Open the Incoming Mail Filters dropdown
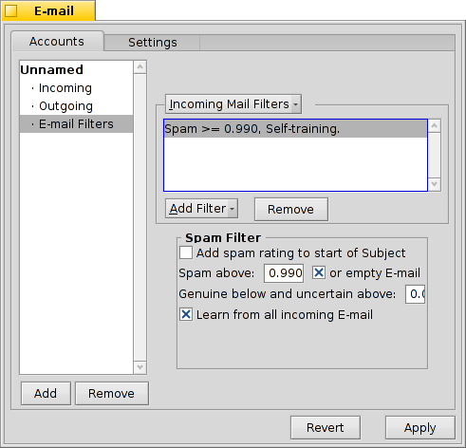This screenshot has width=466, height=448. click(x=233, y=104)
